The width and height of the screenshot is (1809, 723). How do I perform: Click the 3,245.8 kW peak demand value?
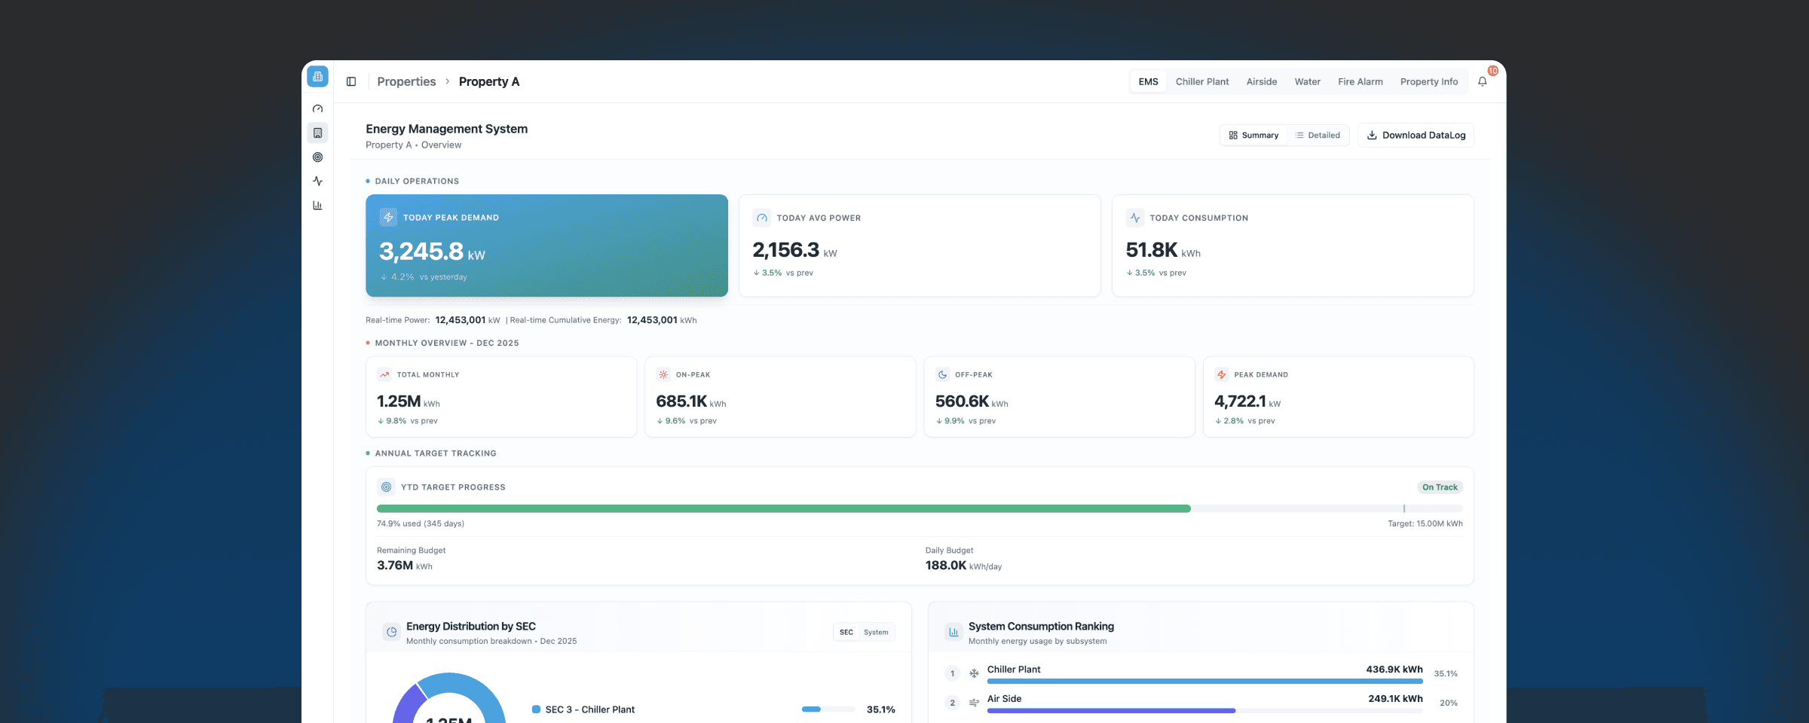click(432, 252)
